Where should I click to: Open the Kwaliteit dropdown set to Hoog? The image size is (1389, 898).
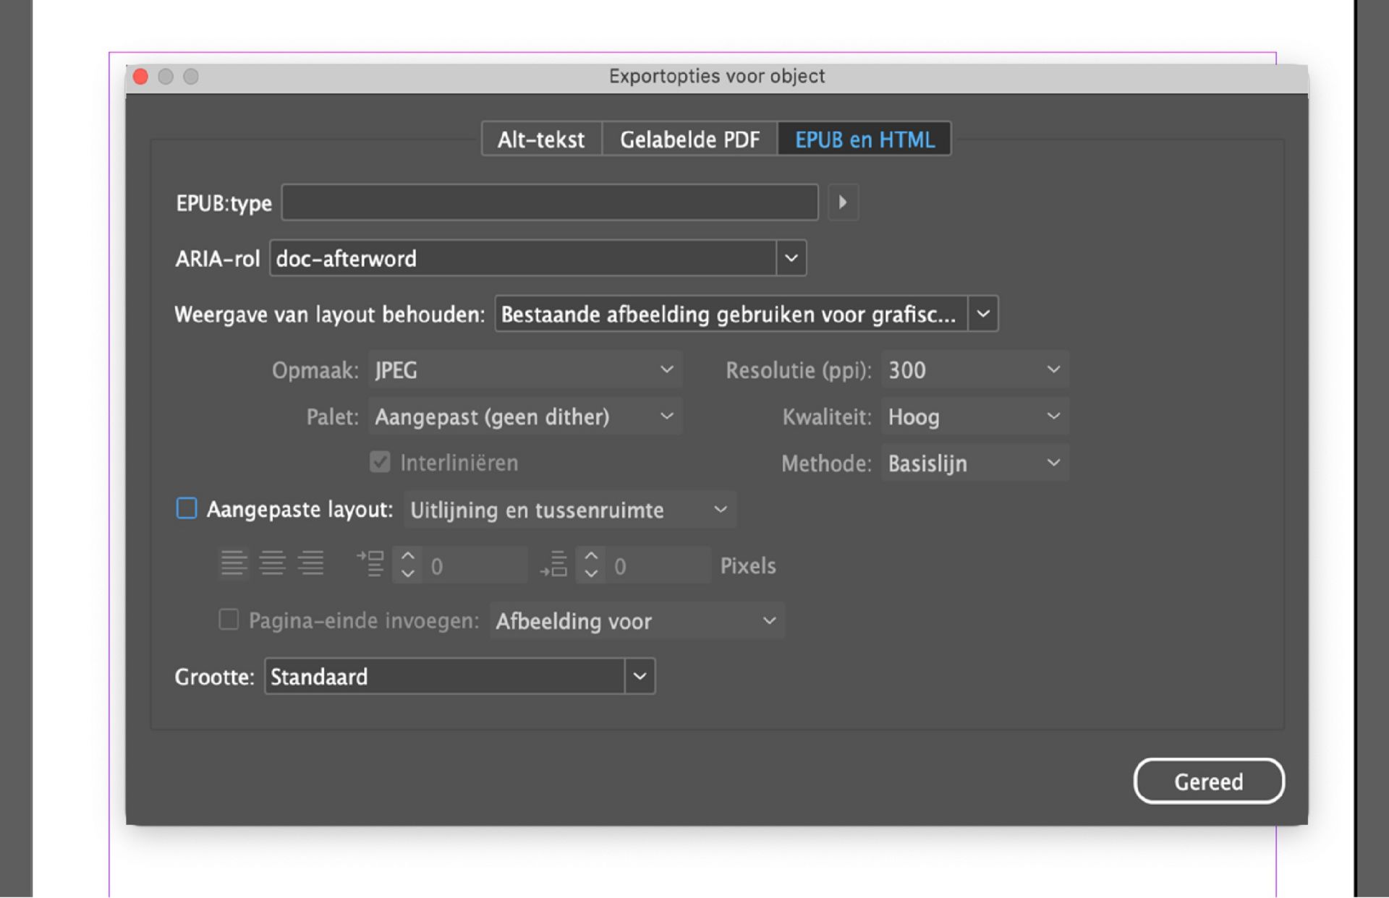pyautogui.click(x=1053, y=416)
